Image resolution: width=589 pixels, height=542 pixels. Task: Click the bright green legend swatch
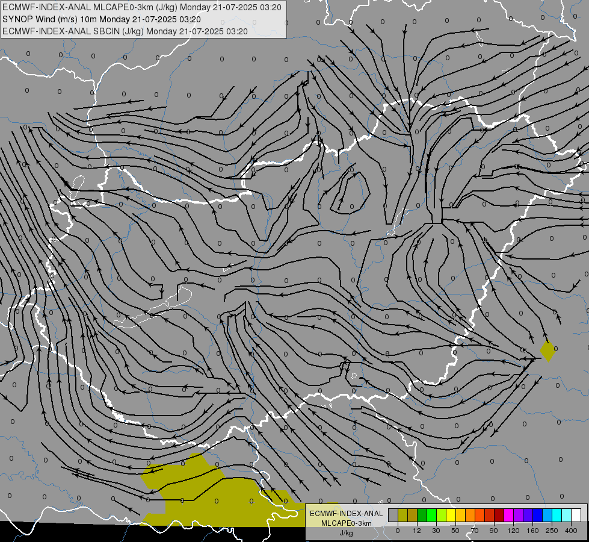(431, 515)
